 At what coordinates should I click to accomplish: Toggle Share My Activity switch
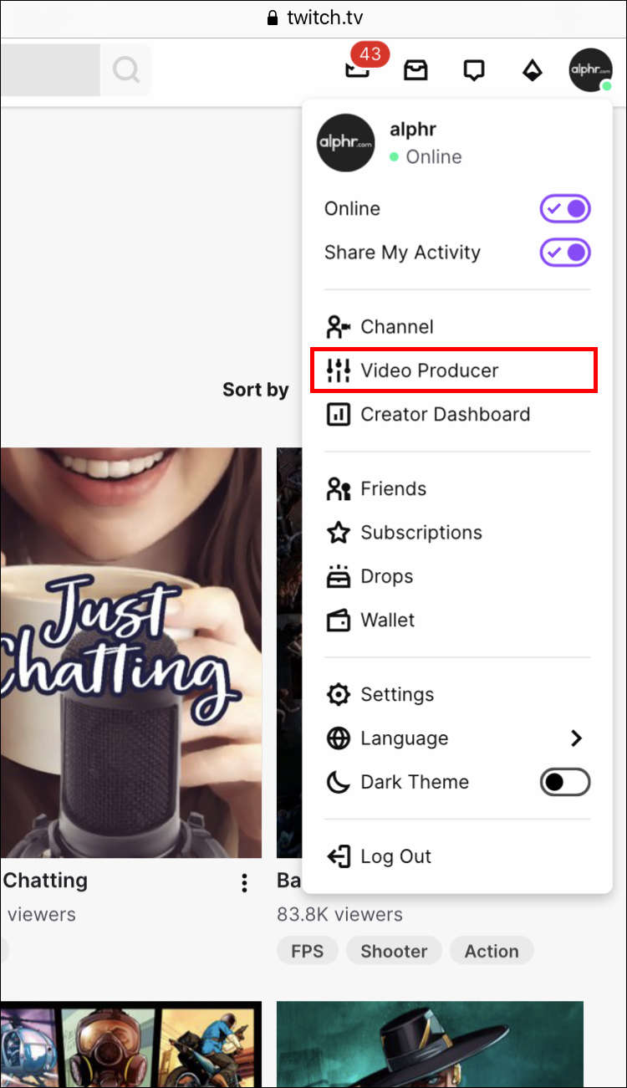pyautogui.click(x=565, y=253)
